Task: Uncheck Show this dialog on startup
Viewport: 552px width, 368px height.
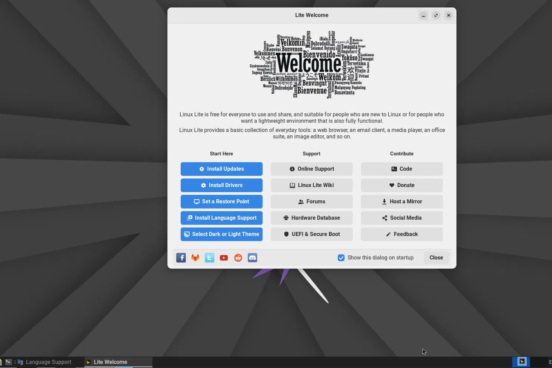Action: [x=341, y=258]
